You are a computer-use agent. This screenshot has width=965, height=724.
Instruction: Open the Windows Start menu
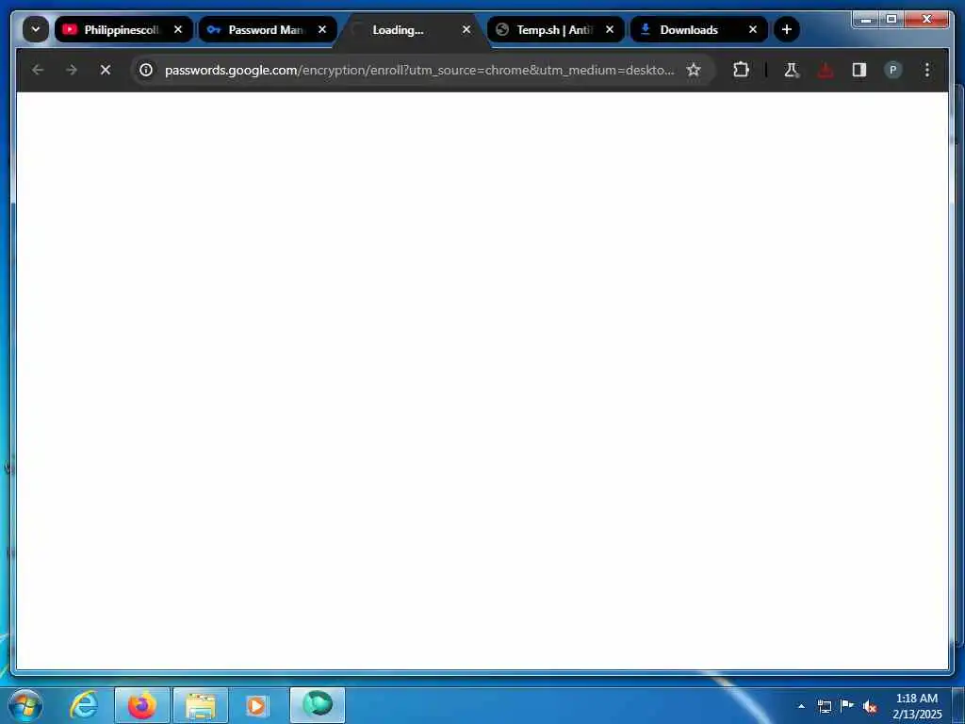click(x=25, y=705)
